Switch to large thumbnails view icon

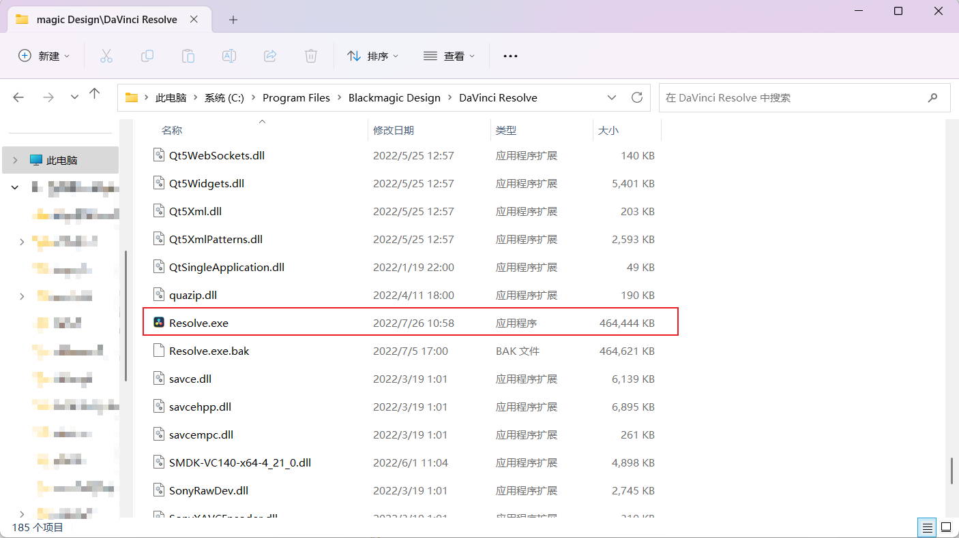pyautogui.click(x=946, y=527)
